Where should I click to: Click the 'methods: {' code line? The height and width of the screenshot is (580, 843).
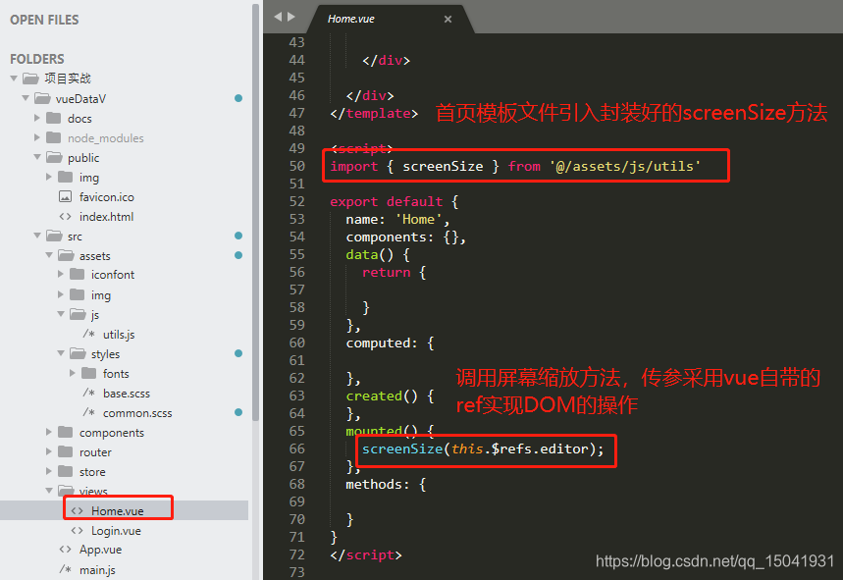point(386,485)
